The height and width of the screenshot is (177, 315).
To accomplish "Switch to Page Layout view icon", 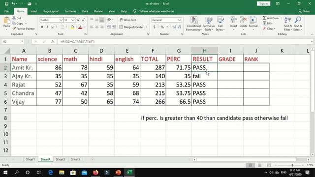I will coord(259,165).
